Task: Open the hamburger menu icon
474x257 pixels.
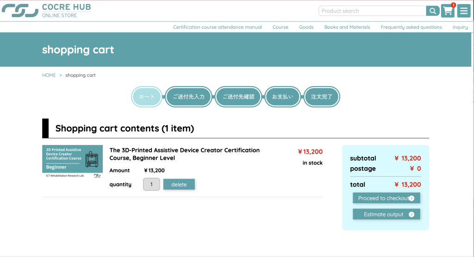Action: tap(463, 11)
